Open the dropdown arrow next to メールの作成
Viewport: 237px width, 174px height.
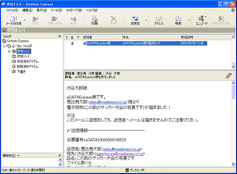pyautogui.click(x=24, y=20)
